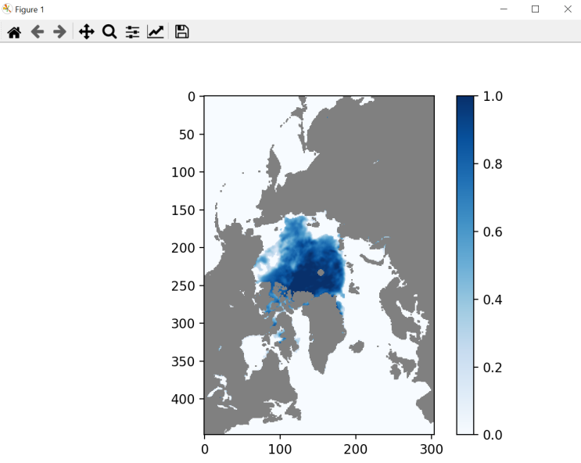Click the Figure 1 title bar app icon
581x463 pixels.
tap(7, 9)
